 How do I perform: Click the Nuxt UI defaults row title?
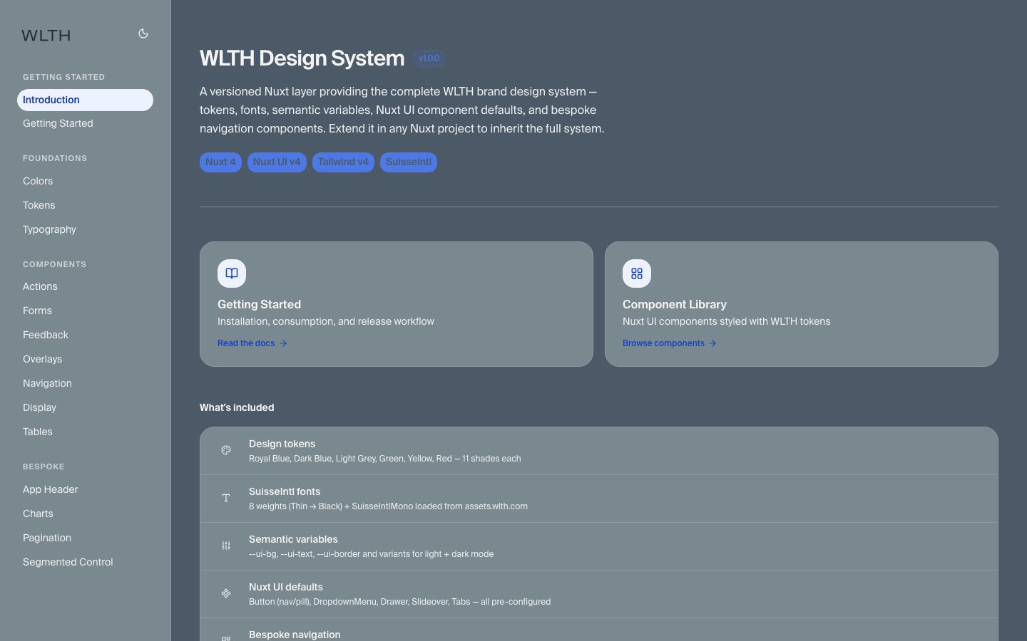286,587
